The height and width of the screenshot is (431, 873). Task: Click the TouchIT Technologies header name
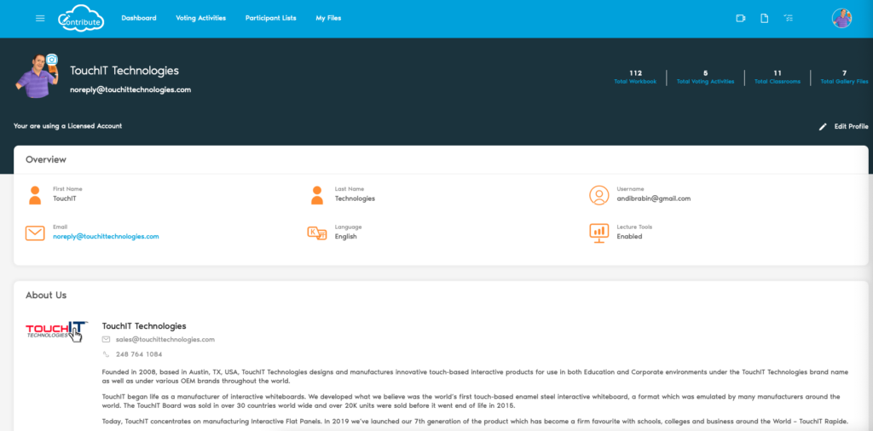pyautogui.click(x=124, y=72)
